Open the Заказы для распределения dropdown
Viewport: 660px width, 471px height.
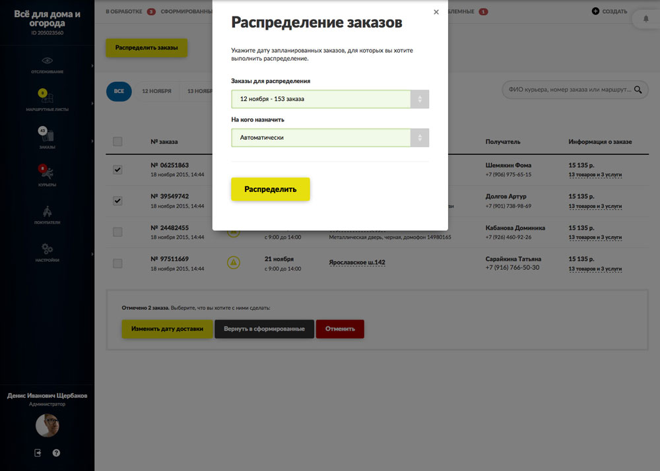(330, 99)
